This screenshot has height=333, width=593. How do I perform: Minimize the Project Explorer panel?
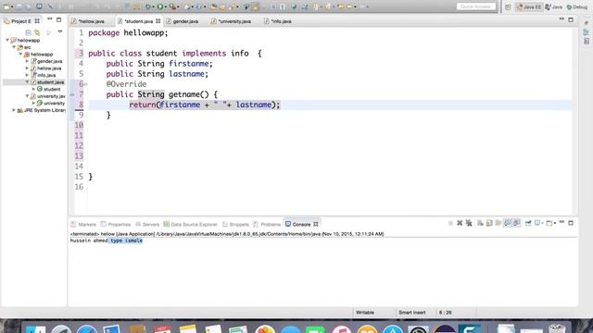tap(49, 19)
